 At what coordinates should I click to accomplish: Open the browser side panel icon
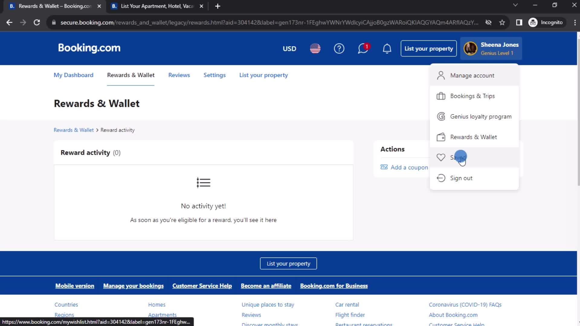(519, 22)
